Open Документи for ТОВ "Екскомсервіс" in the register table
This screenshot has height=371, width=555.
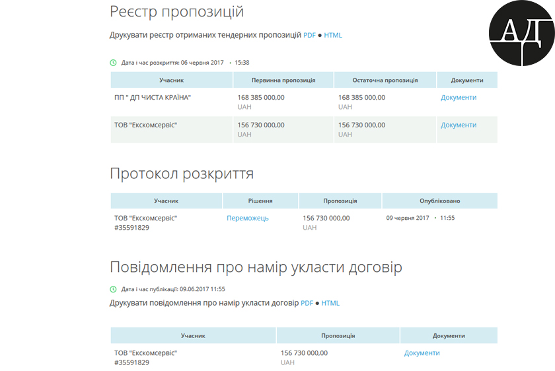pos(459,125)
